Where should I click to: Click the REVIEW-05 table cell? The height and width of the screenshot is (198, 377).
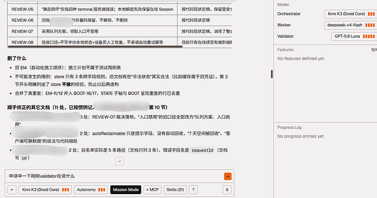(x=22, y=9)
